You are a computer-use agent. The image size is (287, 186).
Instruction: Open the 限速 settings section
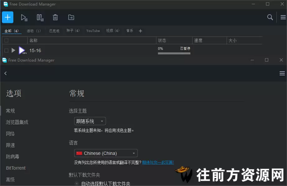[10, 145]
